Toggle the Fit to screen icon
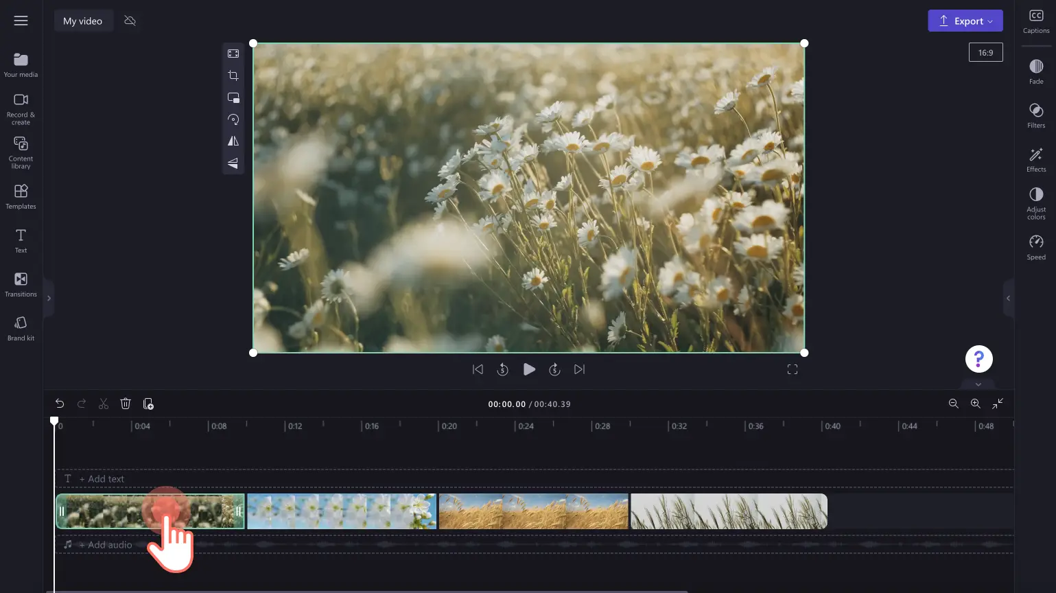The image size is (1056, 593). [233, 54]
